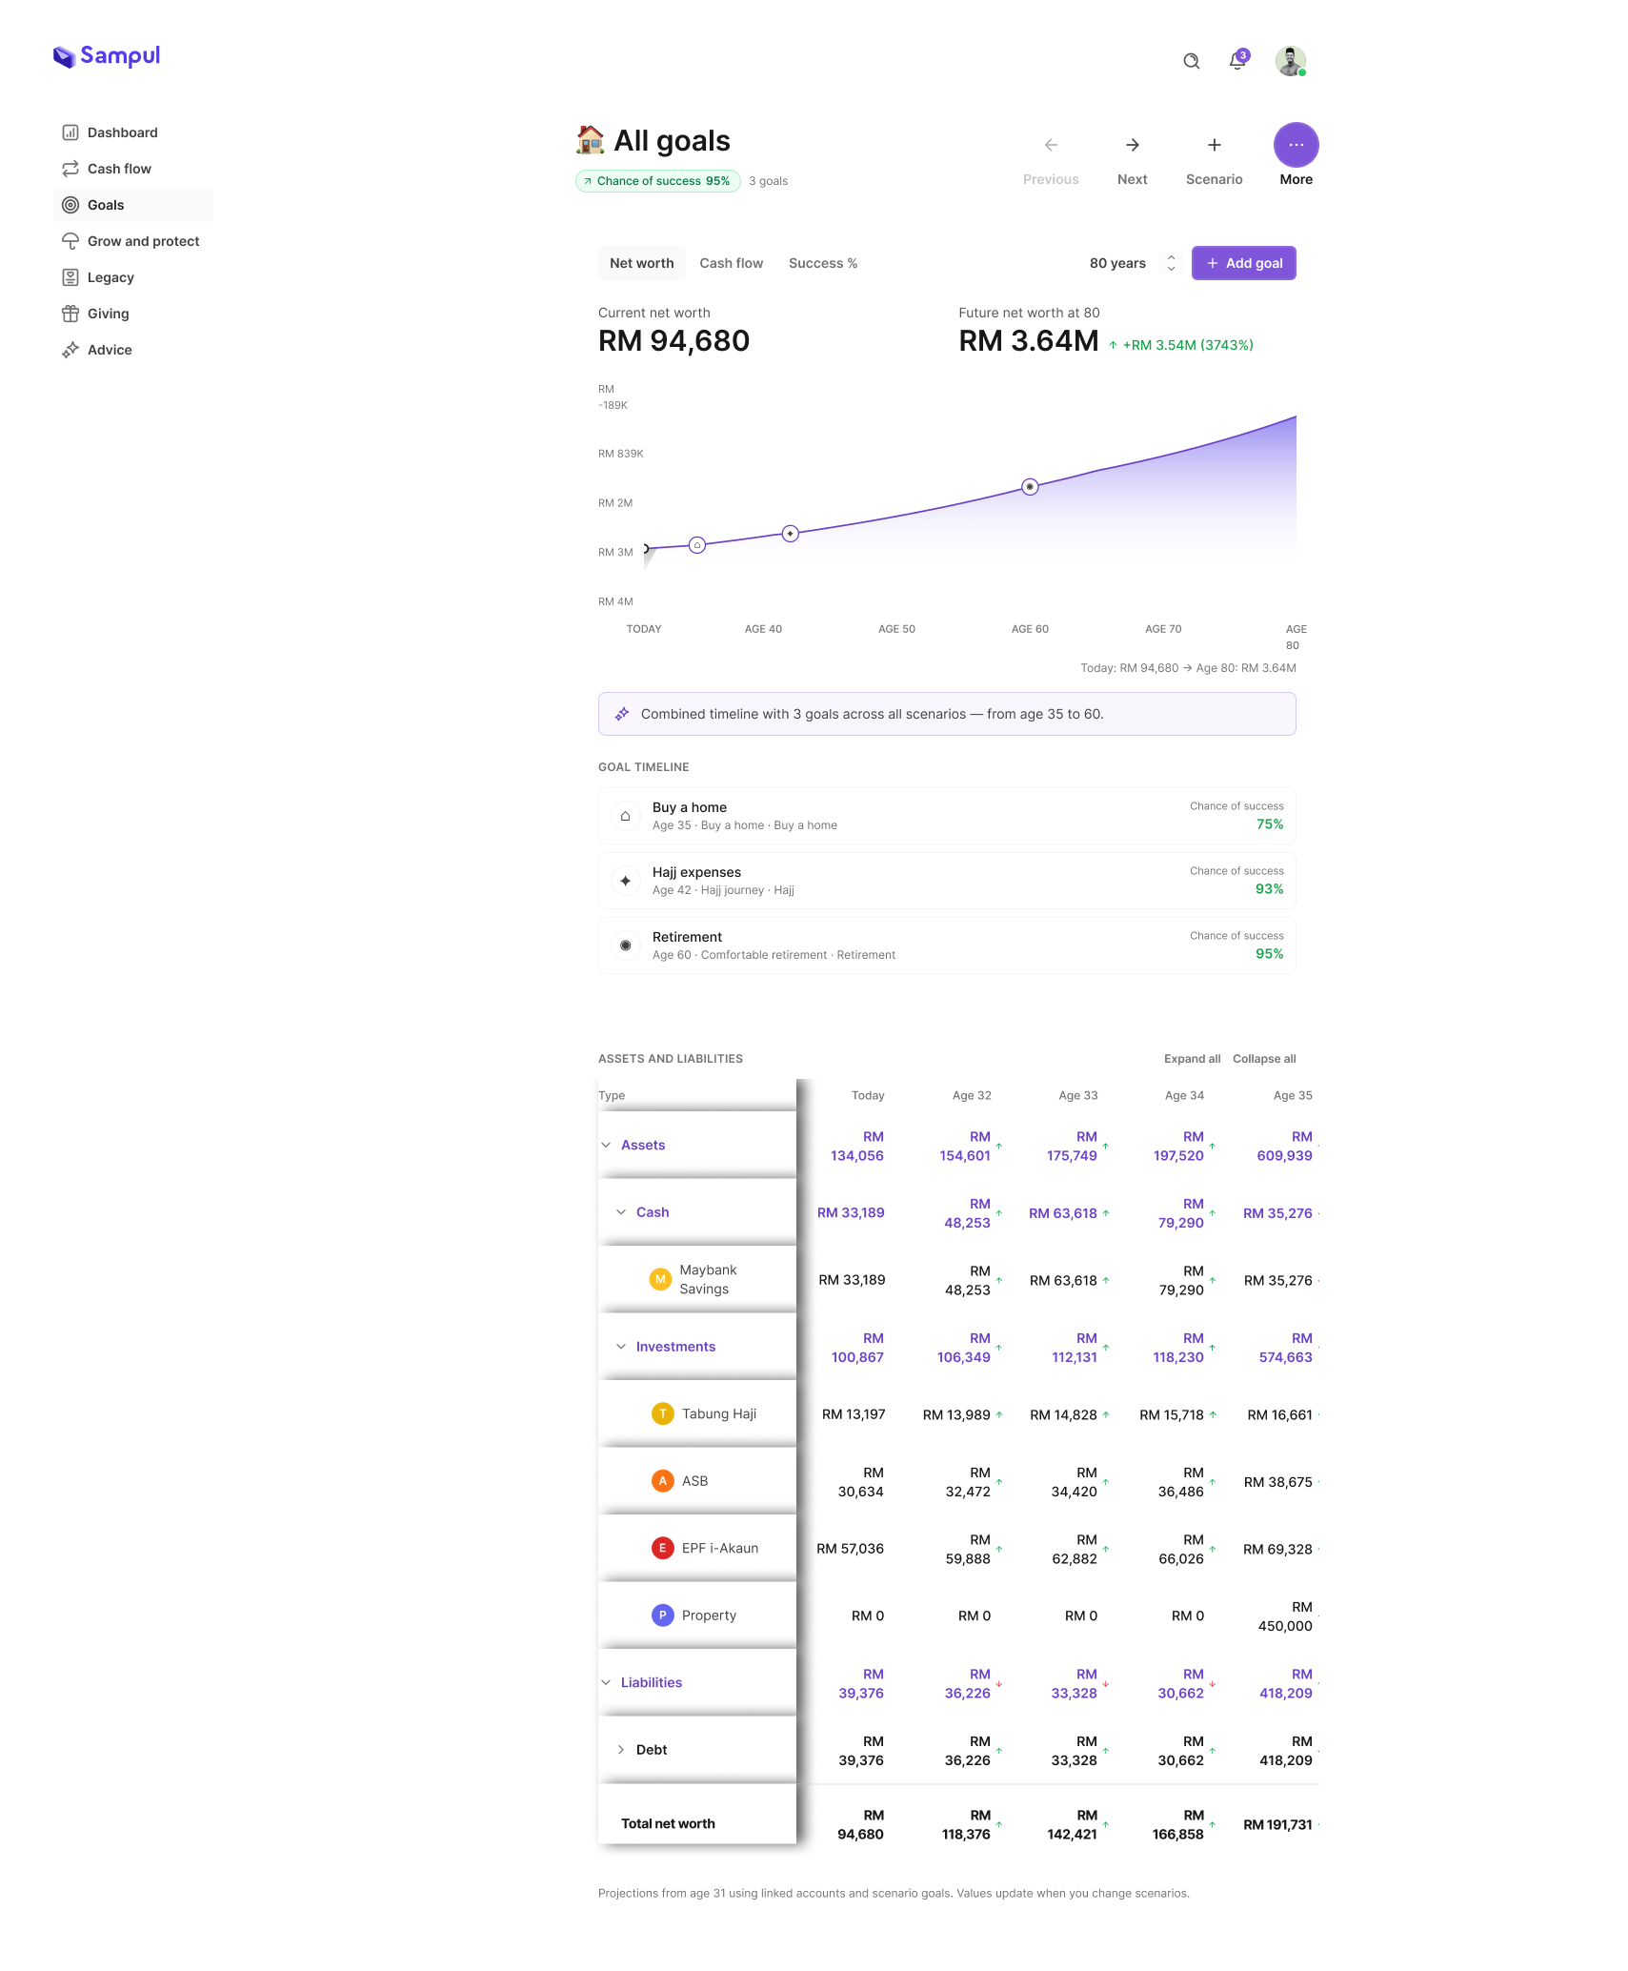Switch to Success % tab

click(x=823, y=263)
